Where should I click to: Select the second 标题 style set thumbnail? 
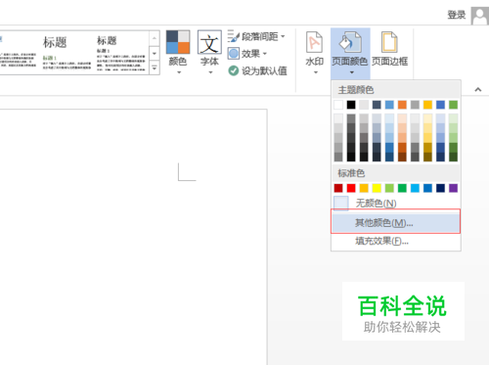point(120,53)
